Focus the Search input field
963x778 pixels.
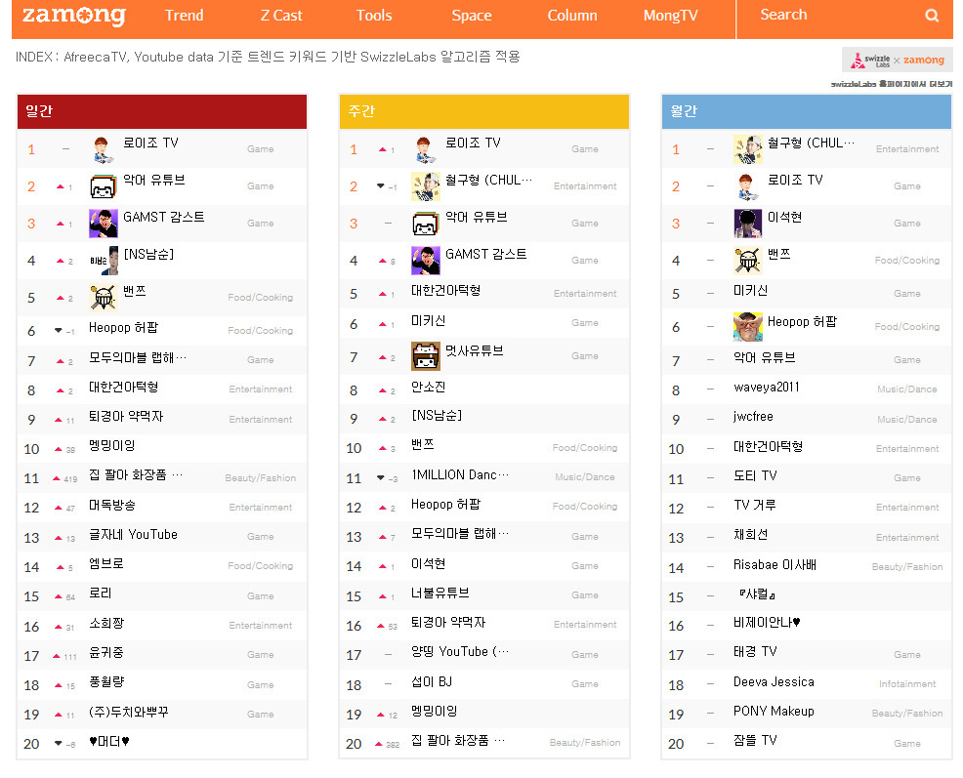(835, 16)
